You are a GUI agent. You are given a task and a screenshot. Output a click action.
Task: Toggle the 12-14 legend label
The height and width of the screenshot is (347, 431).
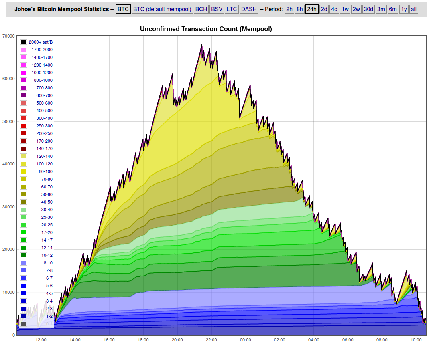click(47, 248)
